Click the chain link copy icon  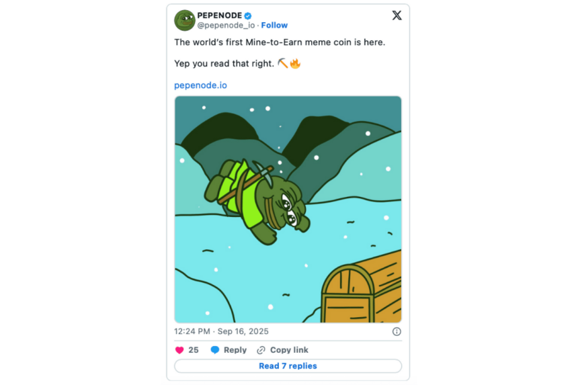[261, 350]
